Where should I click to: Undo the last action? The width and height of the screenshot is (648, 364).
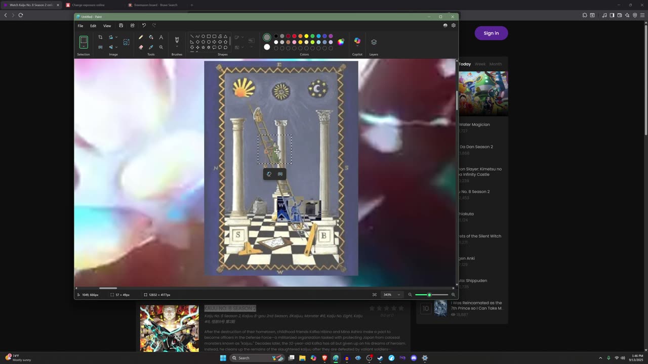click(144, 25)
